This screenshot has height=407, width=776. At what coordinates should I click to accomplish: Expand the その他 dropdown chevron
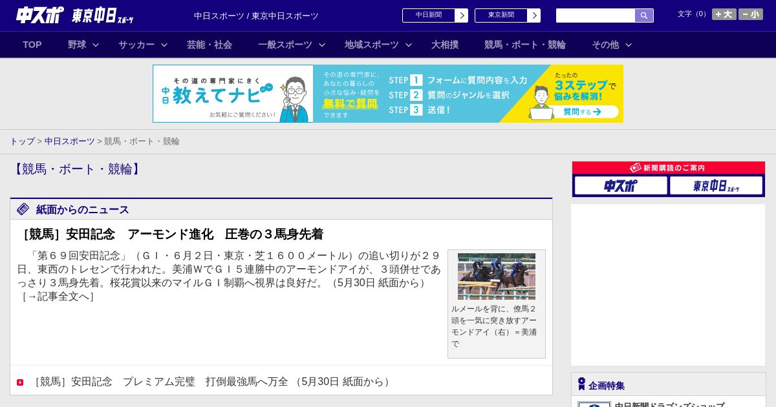(629, 45)
